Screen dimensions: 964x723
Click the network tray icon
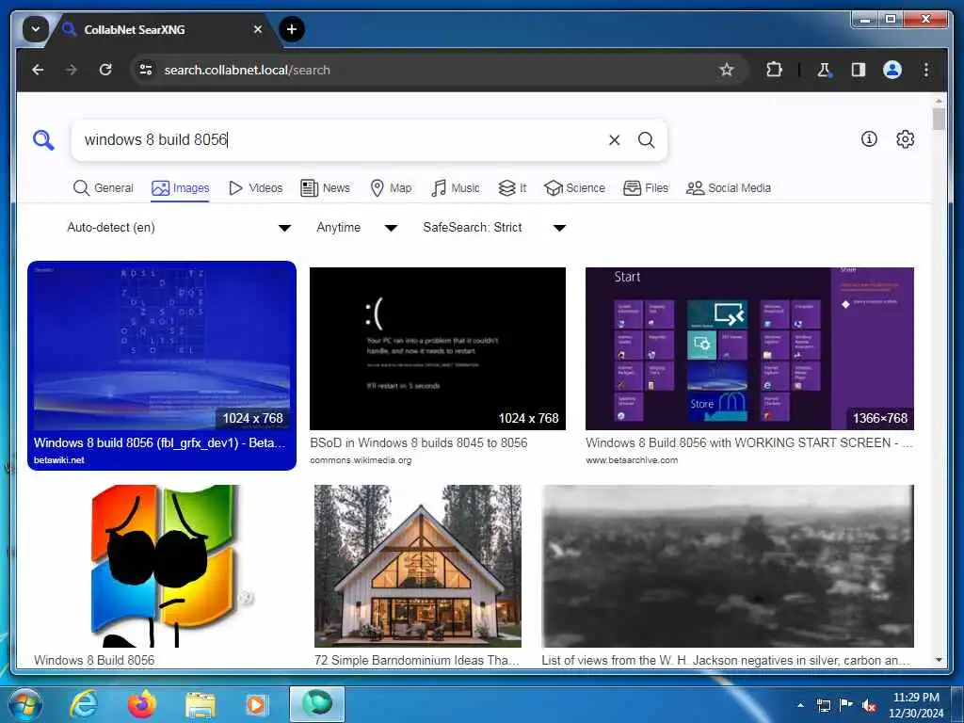(823, 706)
